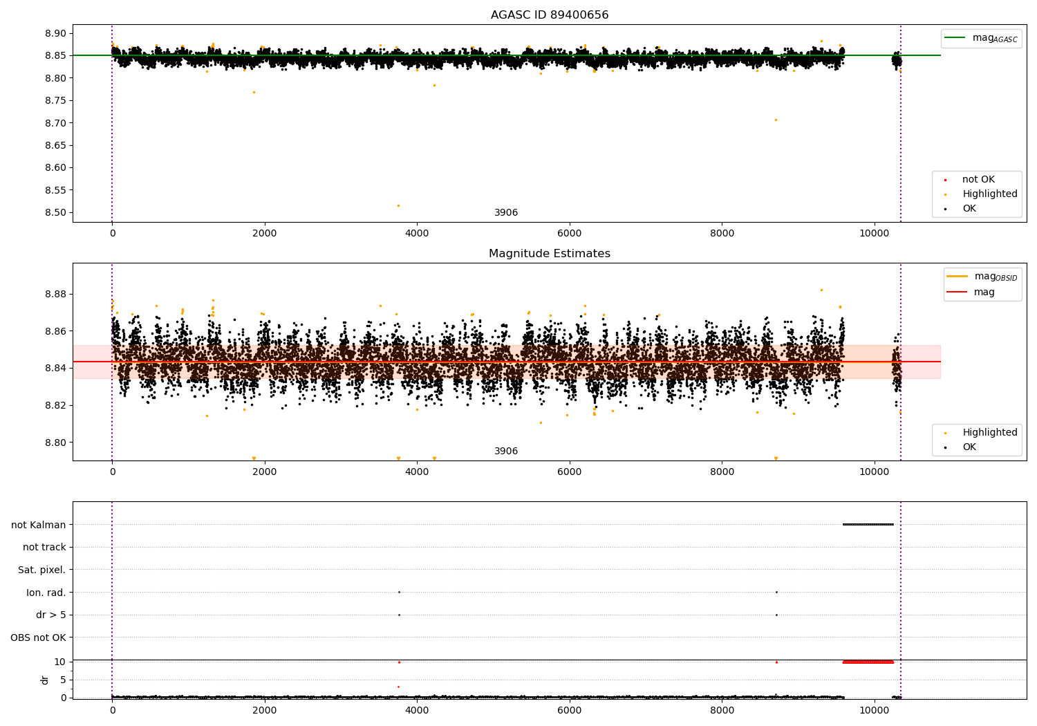Click the 5 tick label on the dr axis

click(x=63, y=680)
